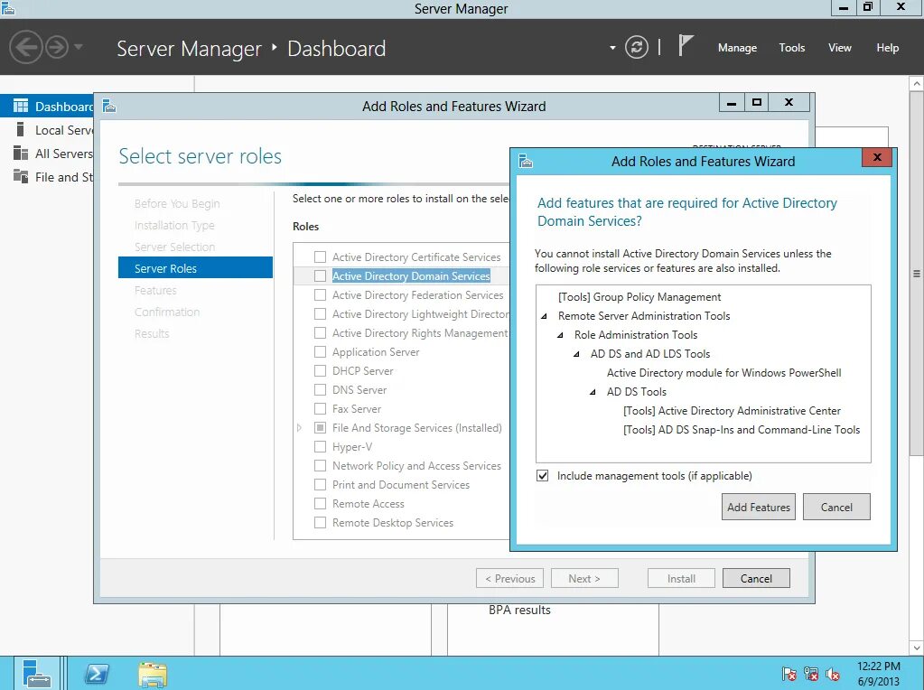This screenshot has width=924, height=690.
Task: Click the Action Center flag tray icon
Action: [x=789, y=674]
